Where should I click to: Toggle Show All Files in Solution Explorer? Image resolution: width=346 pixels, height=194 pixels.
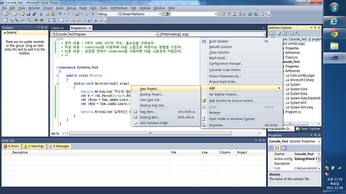click(x=279, y=34)
